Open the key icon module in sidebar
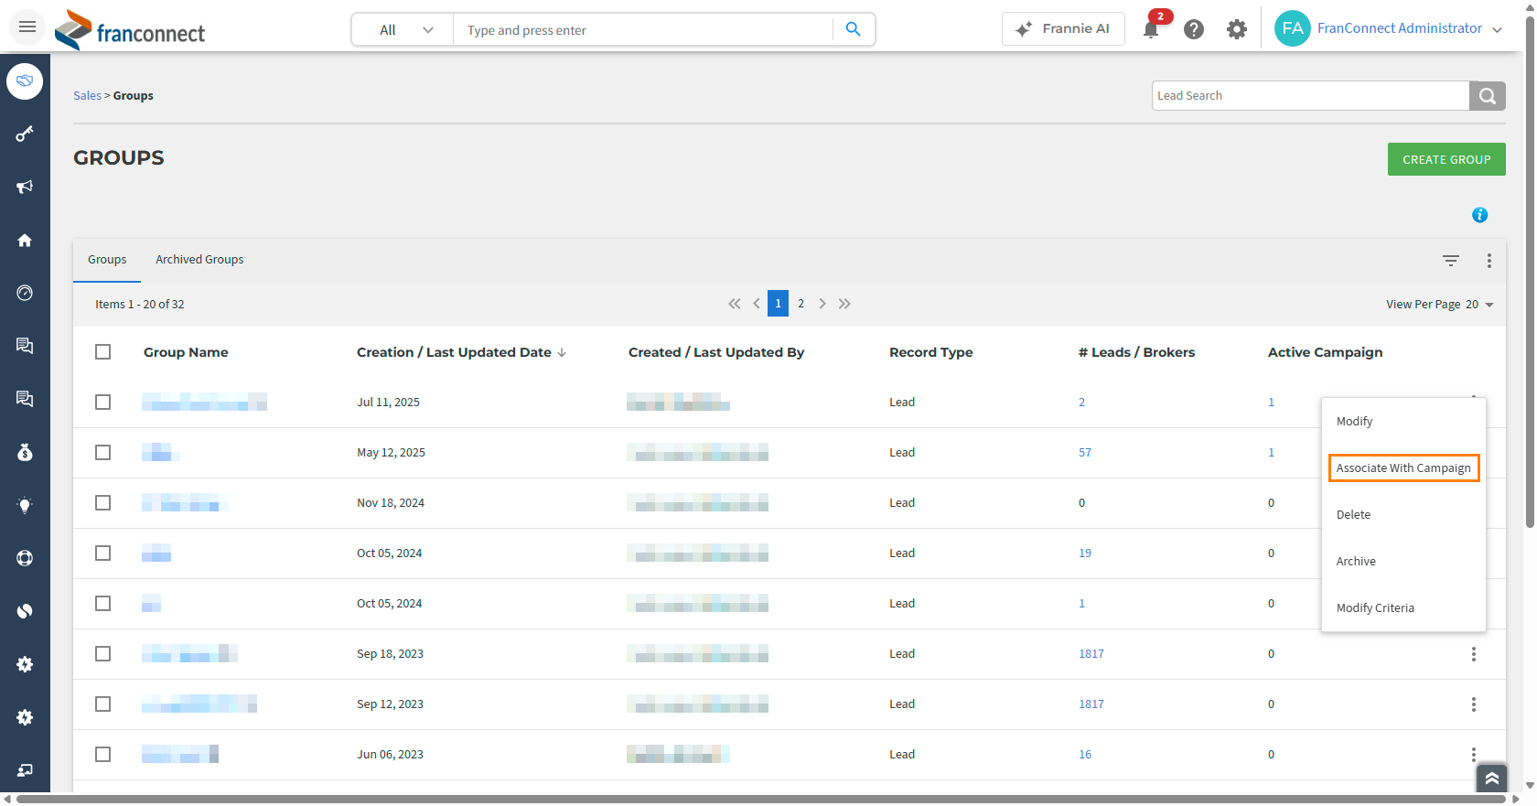The height and width of the screenshot is (806, 1537). (25, 134)
